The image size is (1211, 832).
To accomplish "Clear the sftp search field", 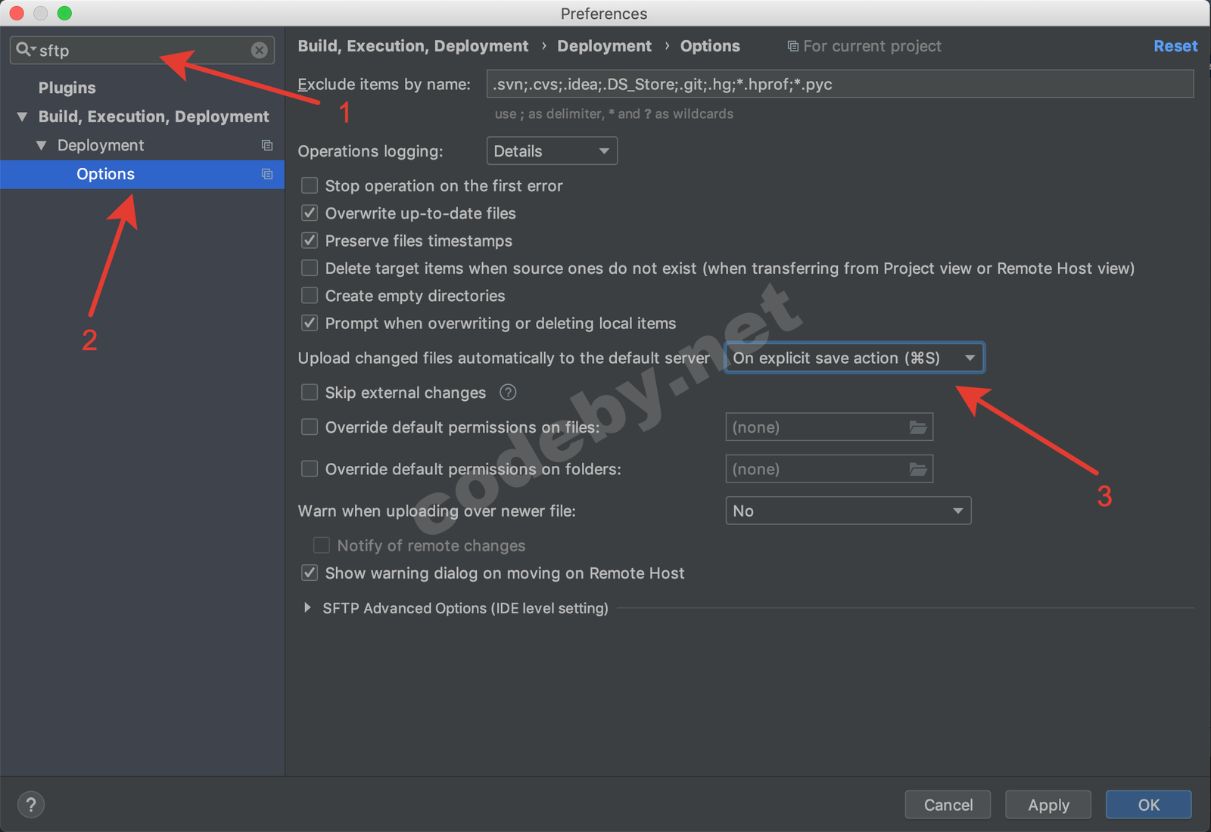I will 259,51.
